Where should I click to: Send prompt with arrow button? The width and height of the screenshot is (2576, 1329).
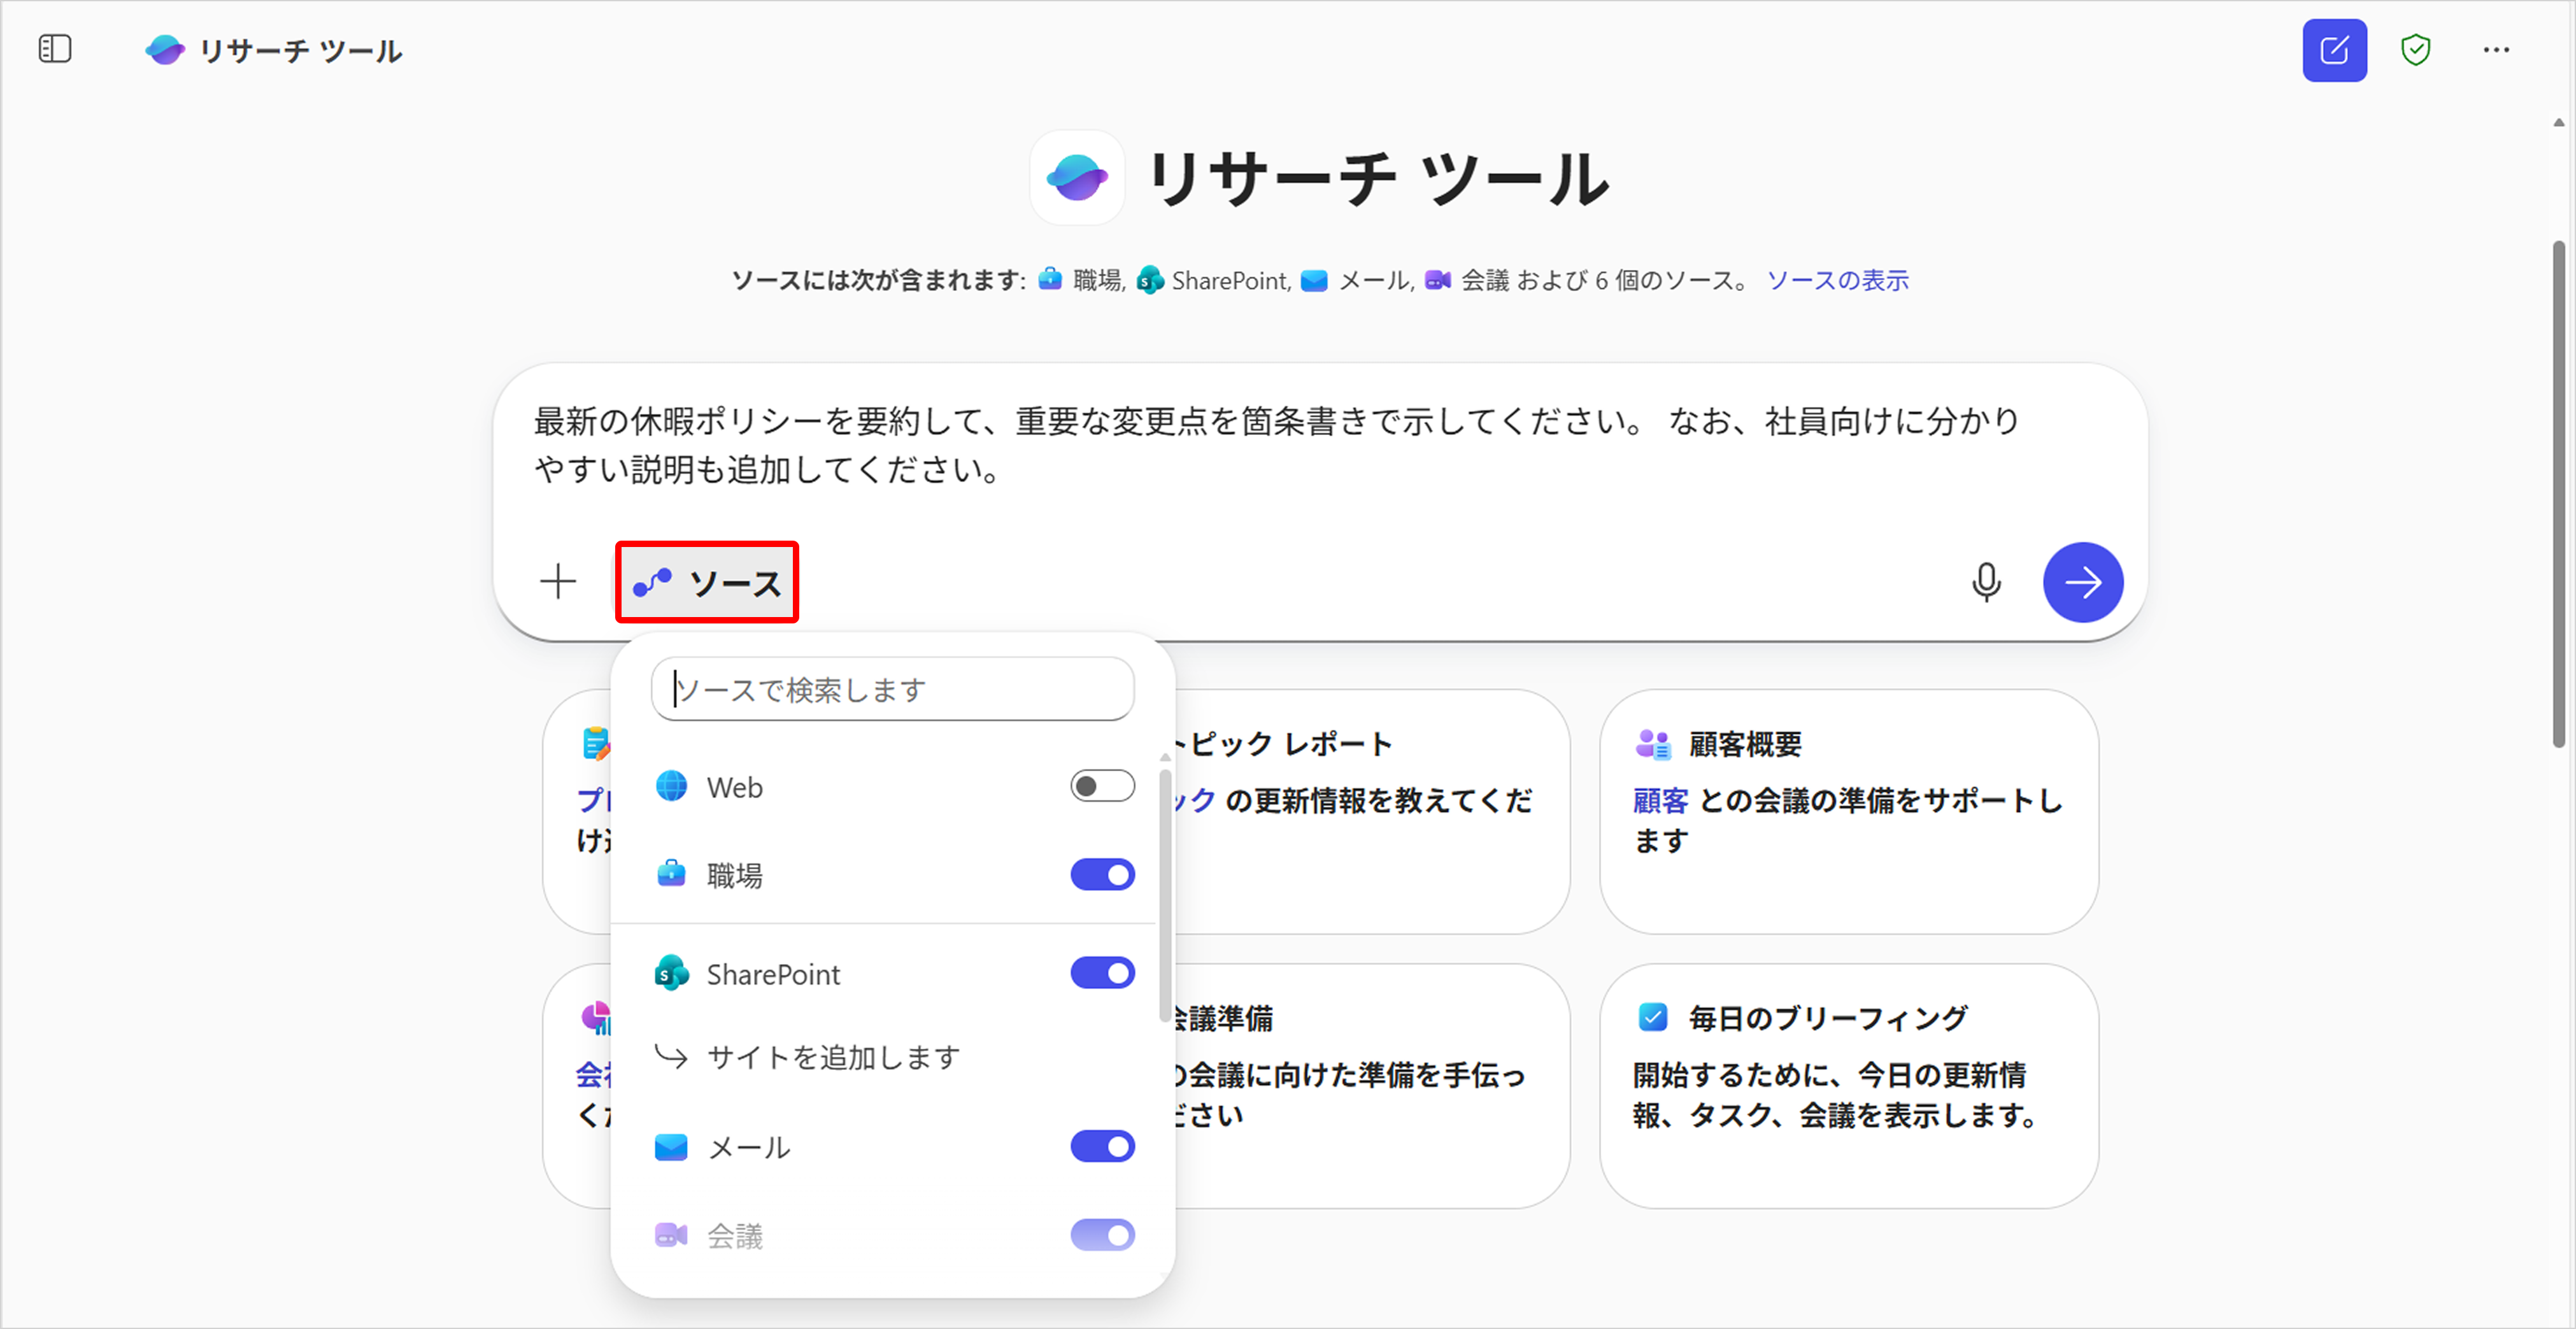pyautogui.click(x=2083, y=582)
